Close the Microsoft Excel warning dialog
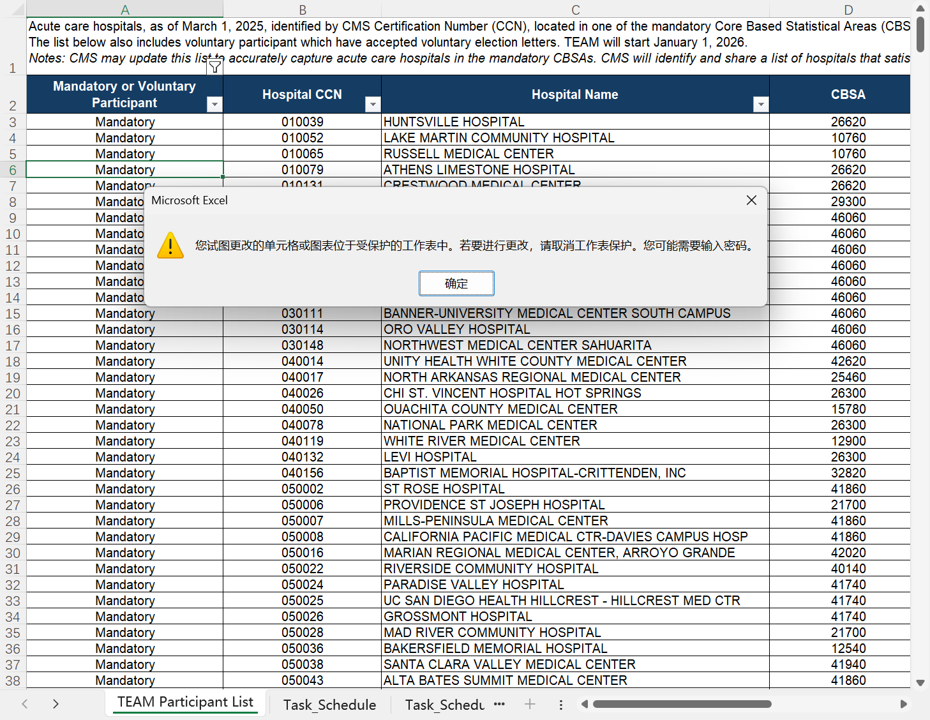 pyautogui.click(x=751, y=200)
